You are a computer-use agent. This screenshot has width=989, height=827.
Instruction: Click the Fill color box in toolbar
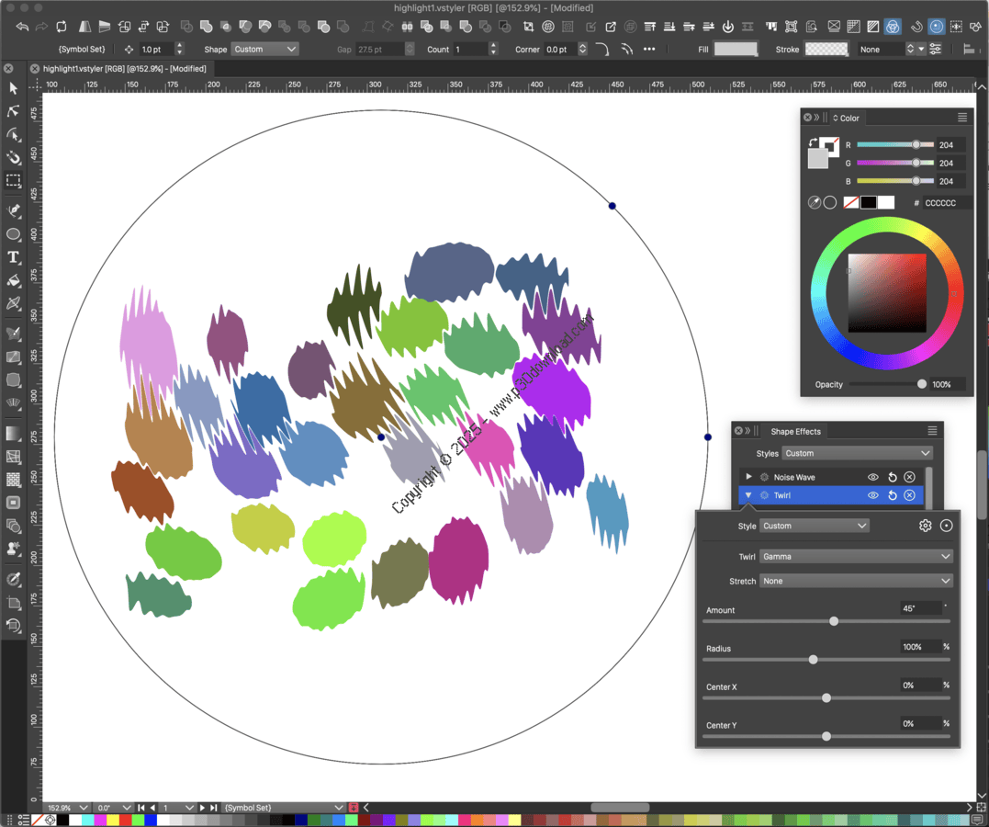(736, 50)
